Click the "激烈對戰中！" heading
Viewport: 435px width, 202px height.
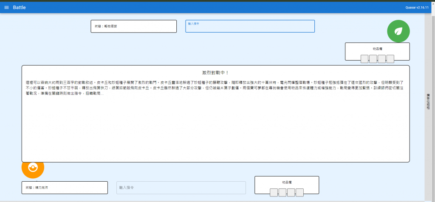coord(215,73)
